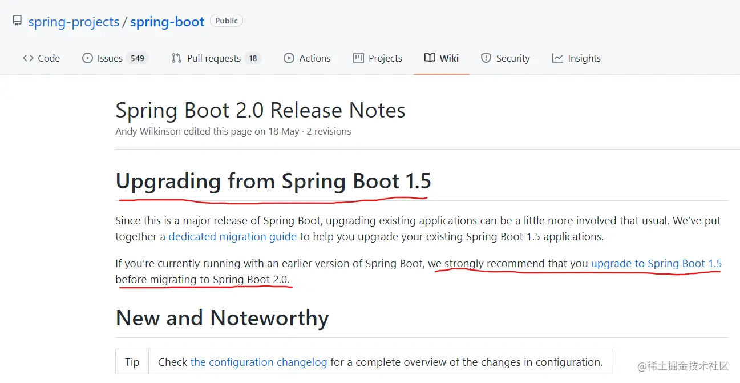Viewport: 740px width, 383px height.
Task: Open the spring-boot repository link
Action: [x=167, y=22]
